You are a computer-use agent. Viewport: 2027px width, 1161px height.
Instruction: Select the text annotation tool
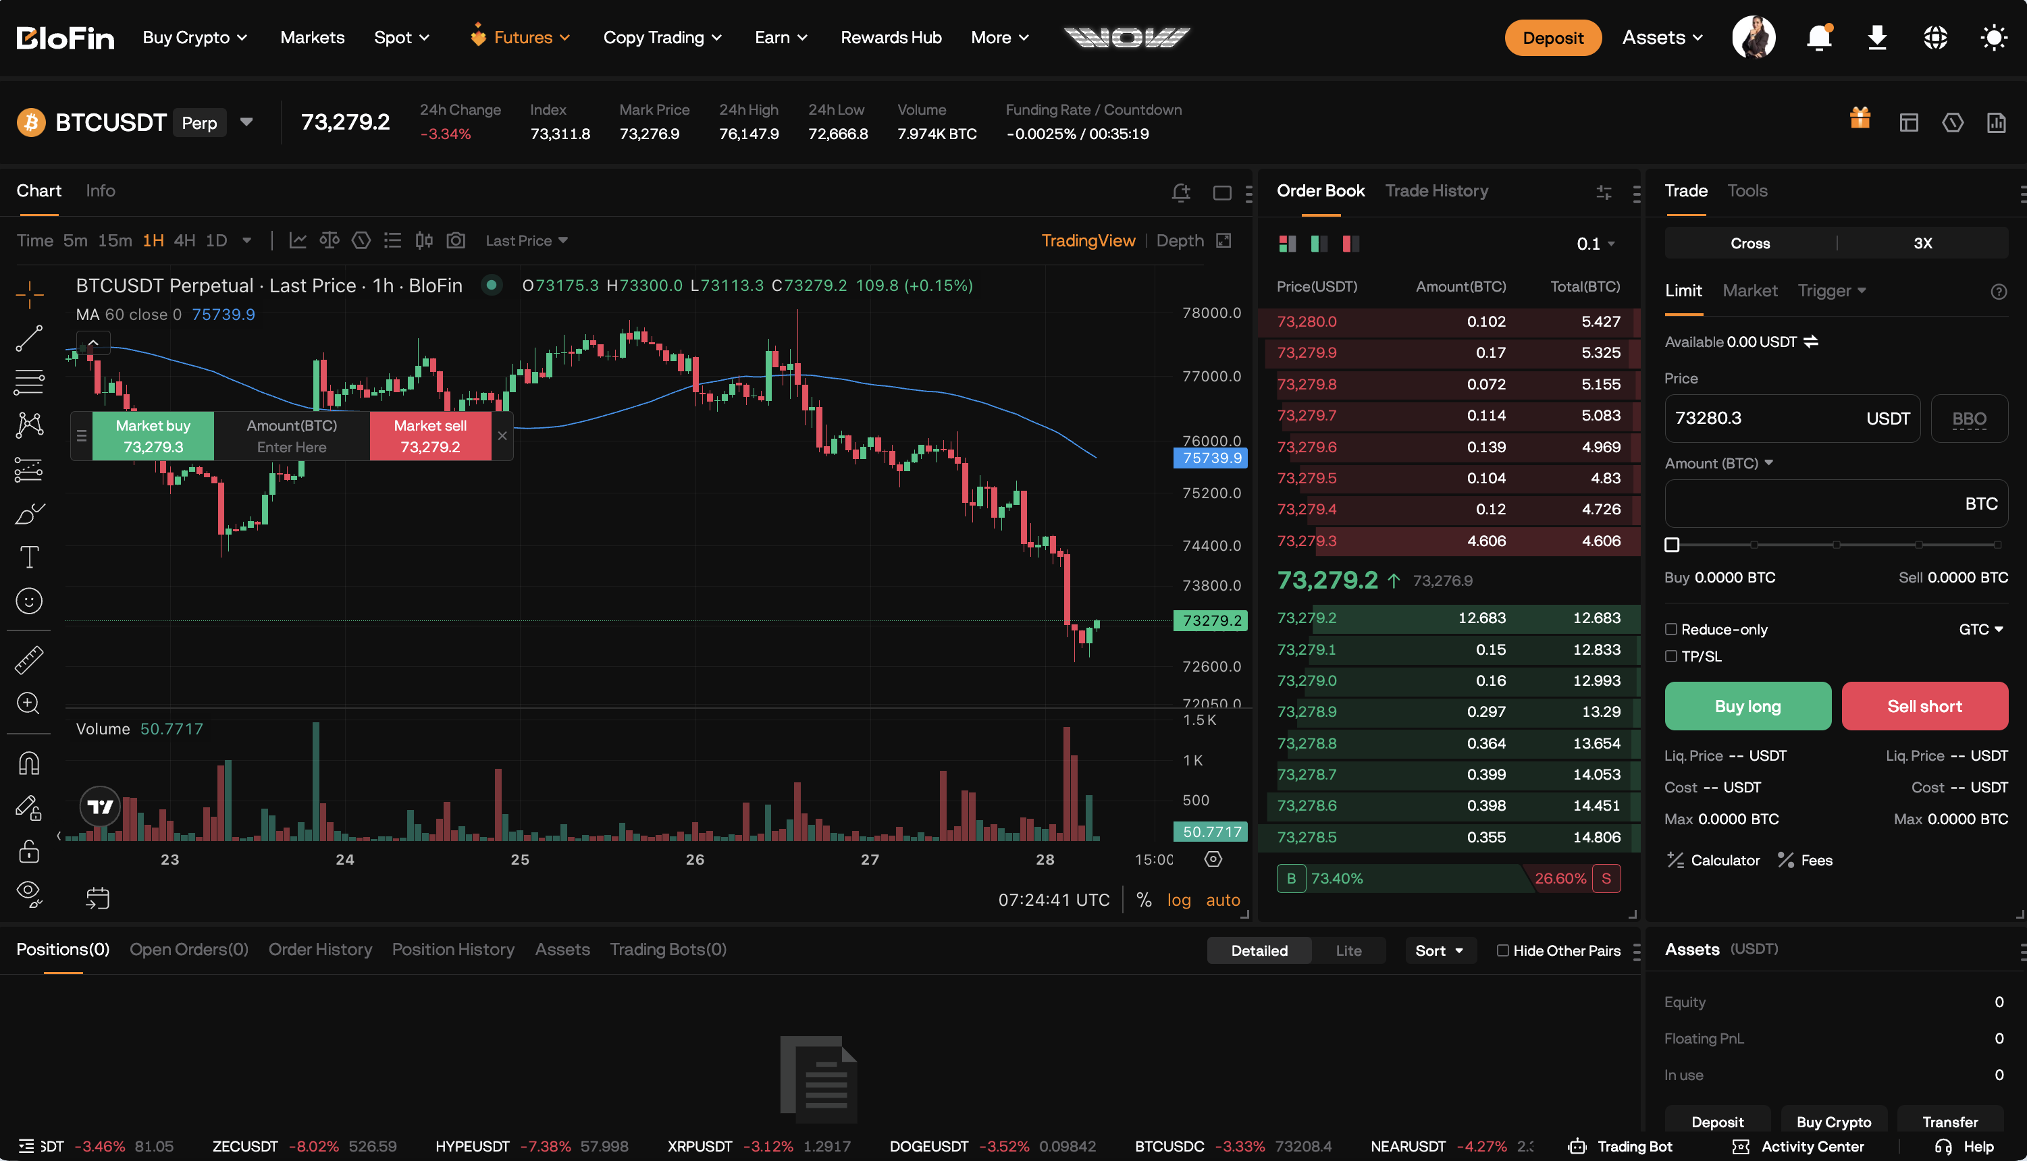coord(30,557)
